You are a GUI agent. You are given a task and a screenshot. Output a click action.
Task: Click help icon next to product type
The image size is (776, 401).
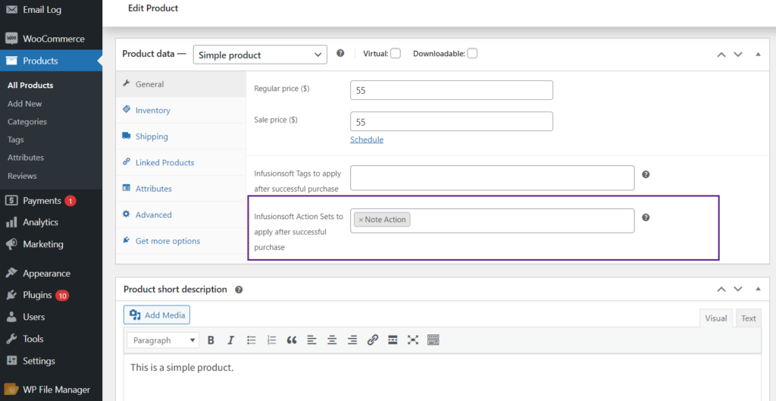(340, 53)
